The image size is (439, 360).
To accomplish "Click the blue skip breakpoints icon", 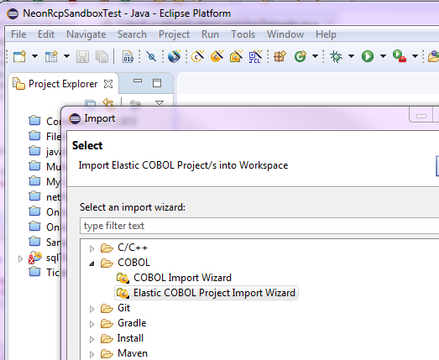I will 151,56.
